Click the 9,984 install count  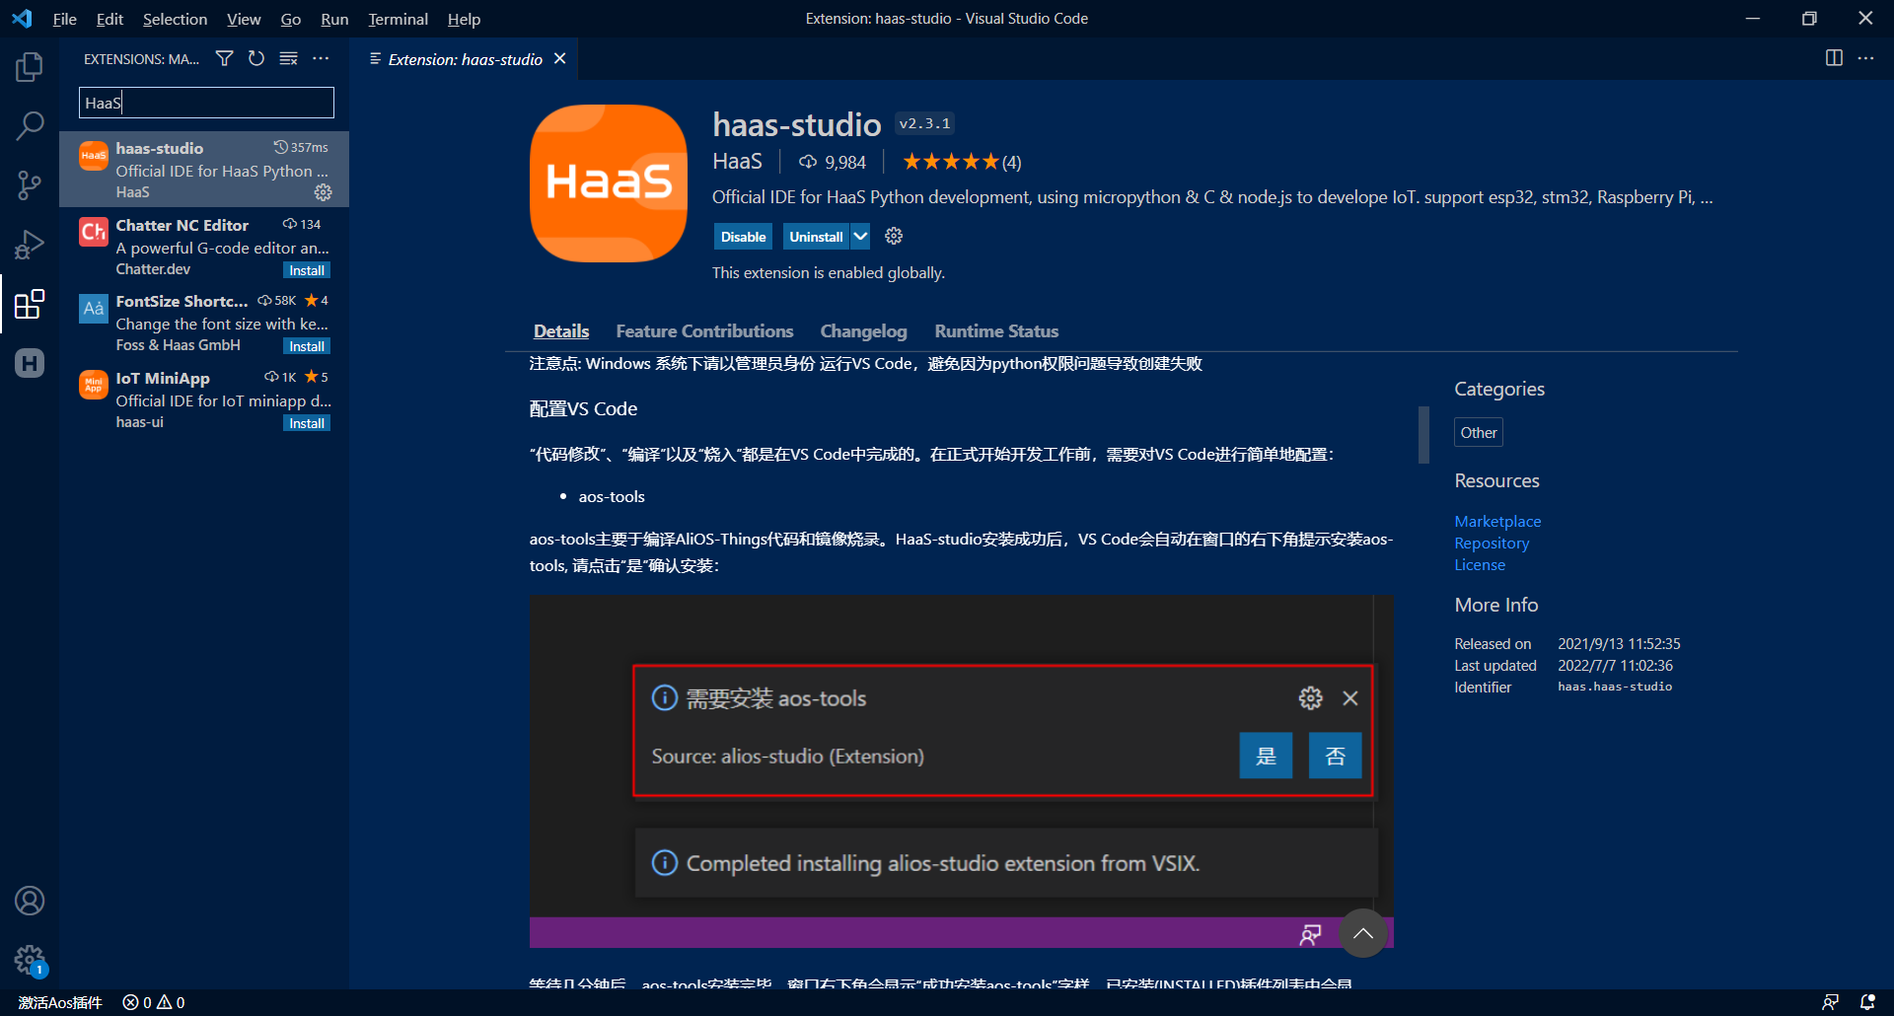coord(833,162)
